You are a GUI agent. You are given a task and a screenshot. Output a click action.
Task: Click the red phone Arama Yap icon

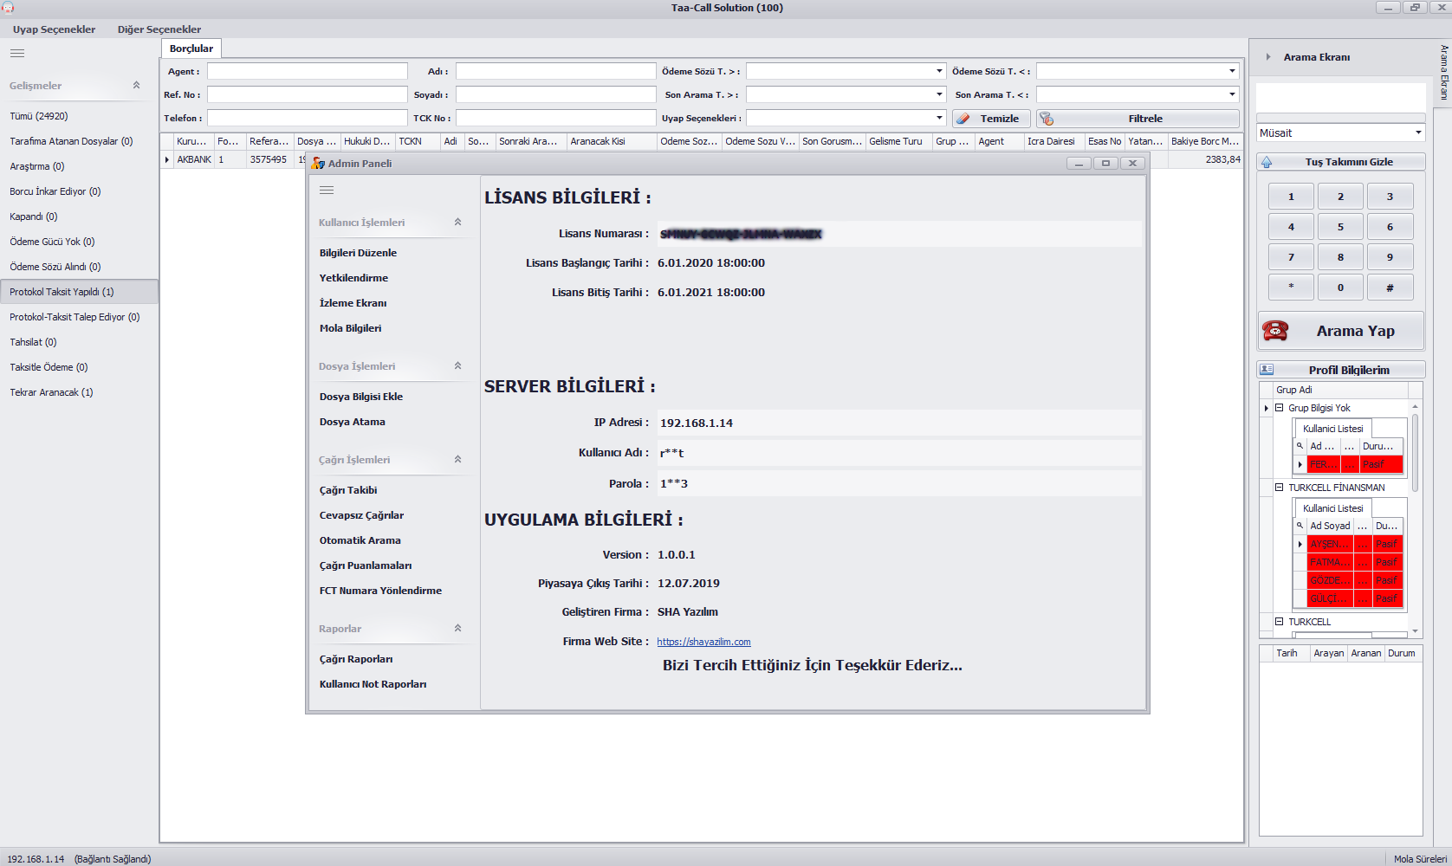[x=1275, y=331]
